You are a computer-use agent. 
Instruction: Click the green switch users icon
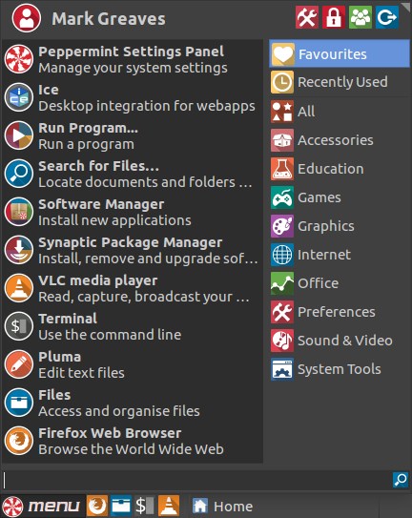tap(360, 17)
